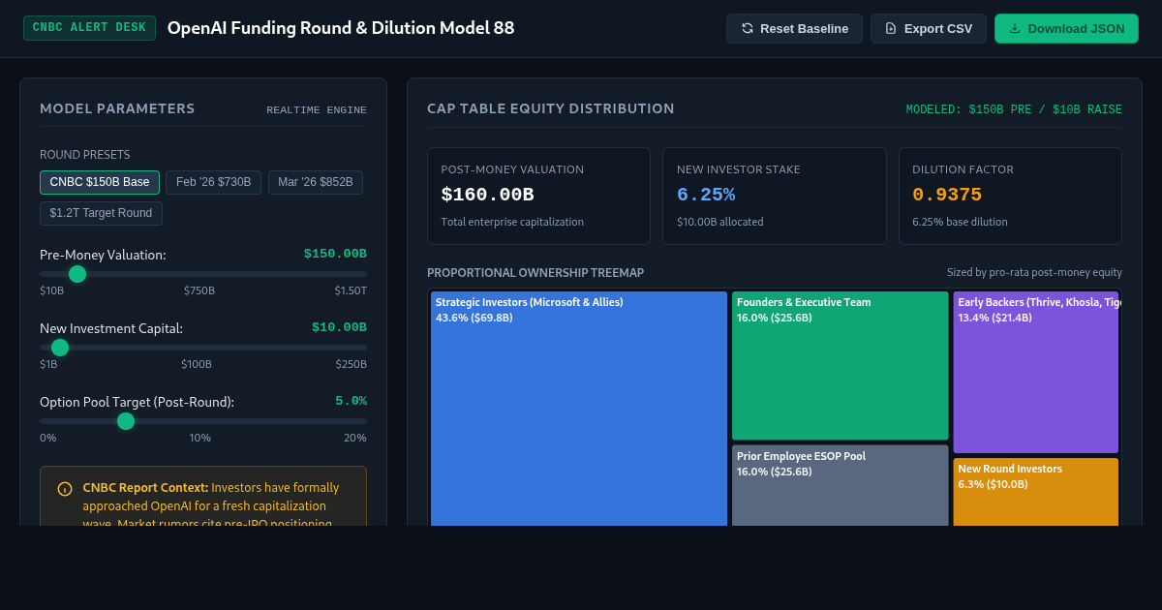Click the MODELED: $150B PRE / $10B RAISE label
This screenshot has height=610, width=1162.
(x=1014, y=109)
